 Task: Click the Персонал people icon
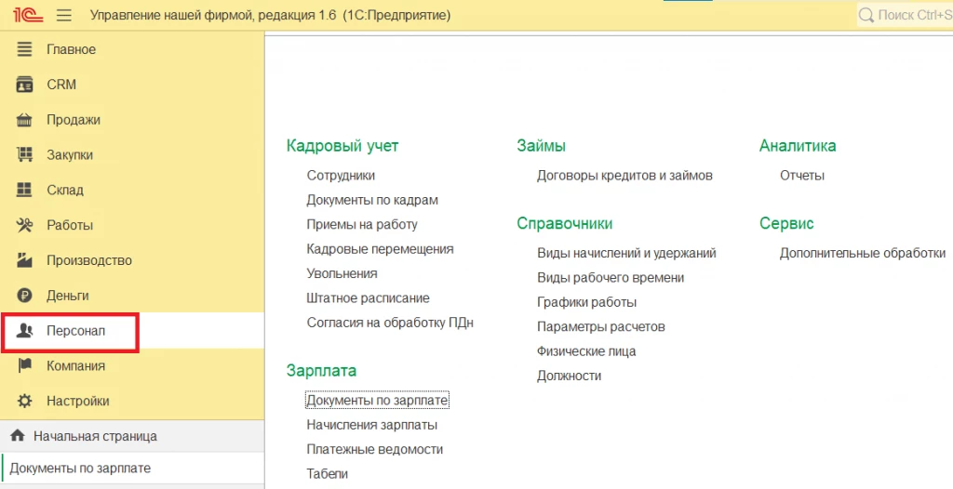coord(24,331)
